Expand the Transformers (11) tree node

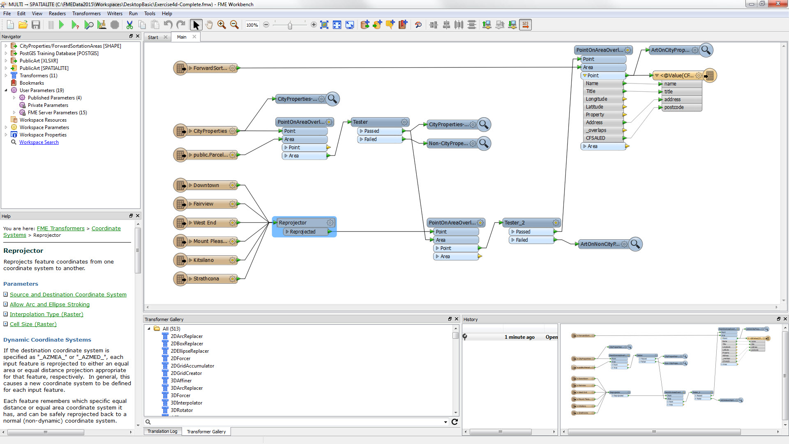pos(6,76)
